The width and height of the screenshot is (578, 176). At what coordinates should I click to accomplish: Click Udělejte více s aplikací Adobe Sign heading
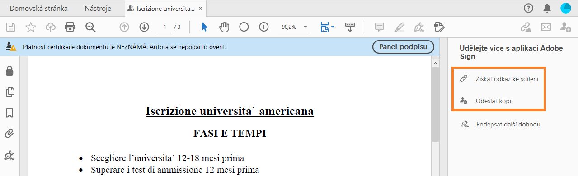[511, 53]
